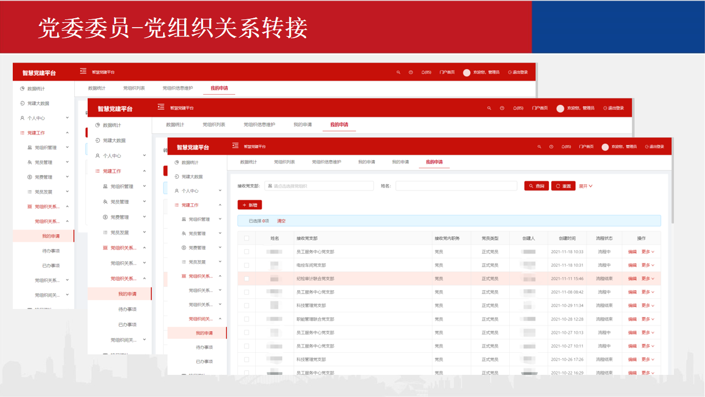
Task: Switch to the 党组织列表 tab in the front window
Action: (284, 162)
